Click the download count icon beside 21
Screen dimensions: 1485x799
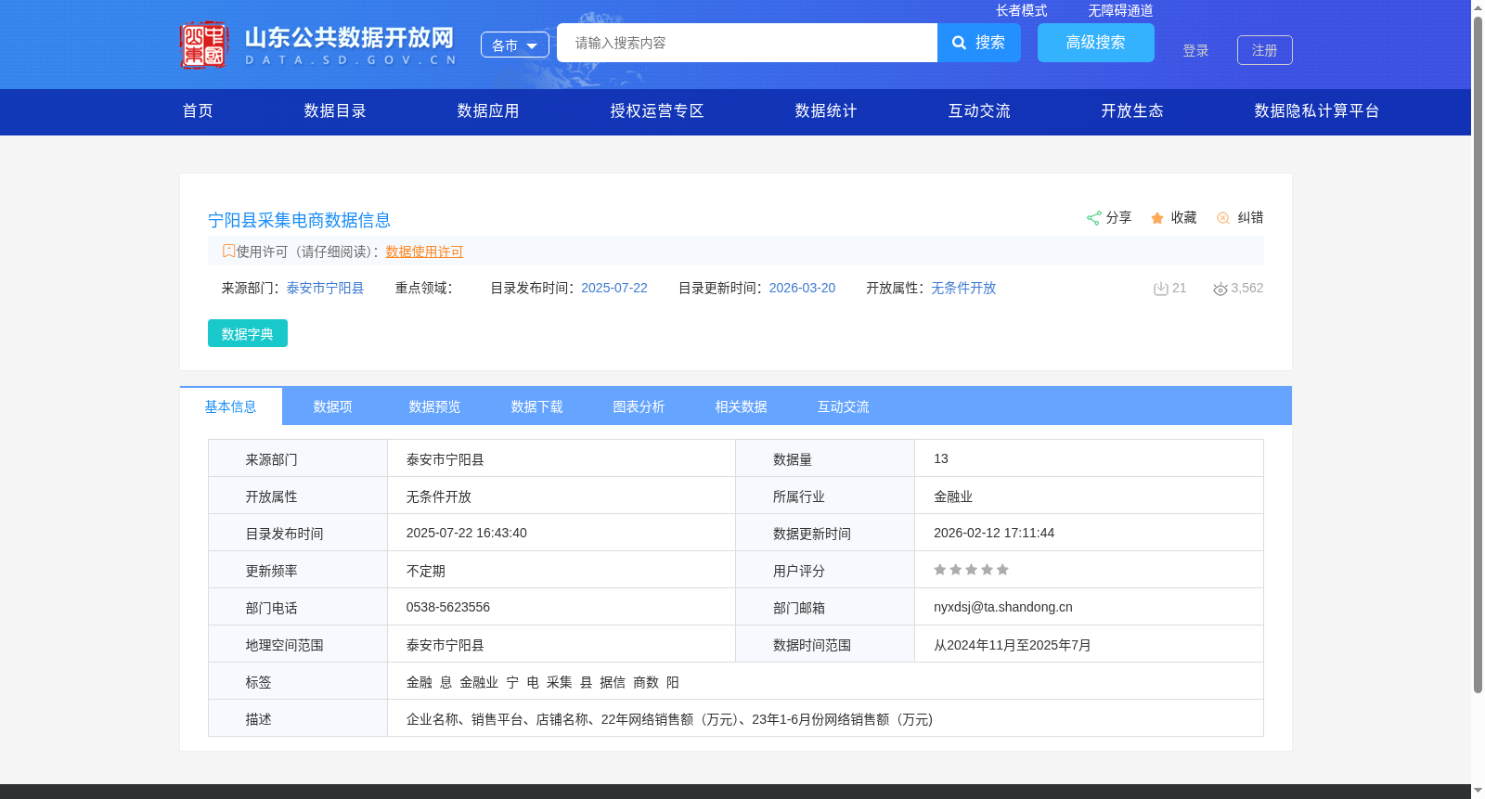click(1160, 289)
